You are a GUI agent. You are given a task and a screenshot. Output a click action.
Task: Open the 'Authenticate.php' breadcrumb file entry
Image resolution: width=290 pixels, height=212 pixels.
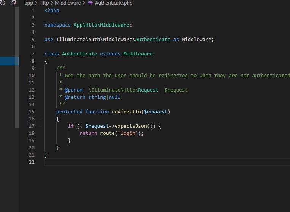tap(114, 3)
